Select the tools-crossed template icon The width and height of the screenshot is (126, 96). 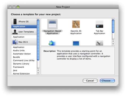coord(100,43)
